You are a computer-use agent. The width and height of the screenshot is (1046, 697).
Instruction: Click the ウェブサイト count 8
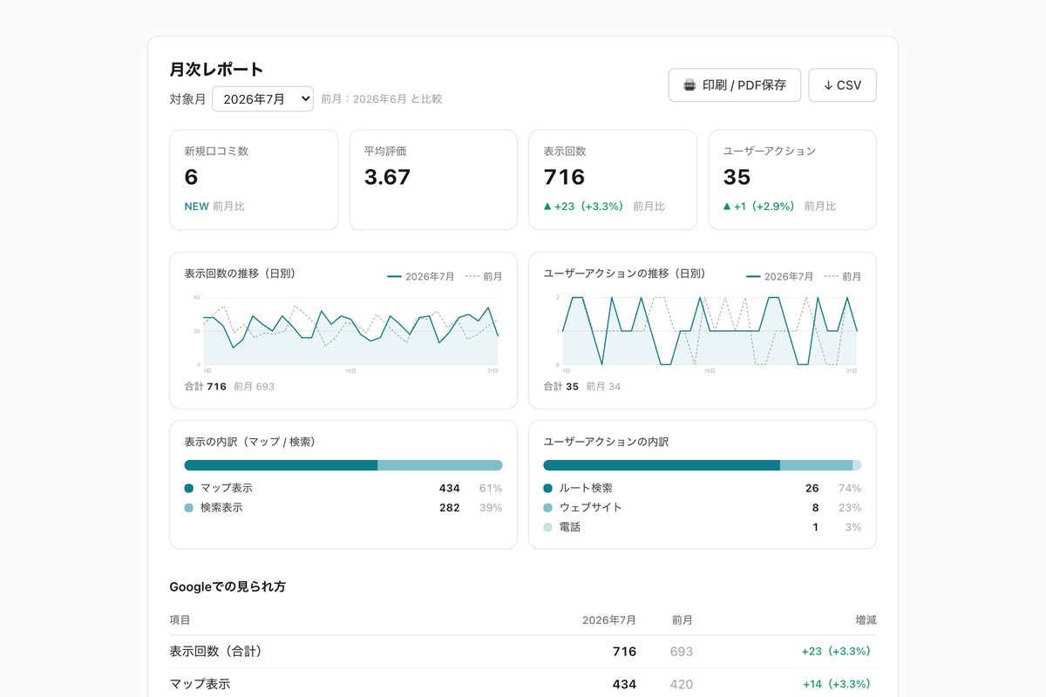point(815,507)
